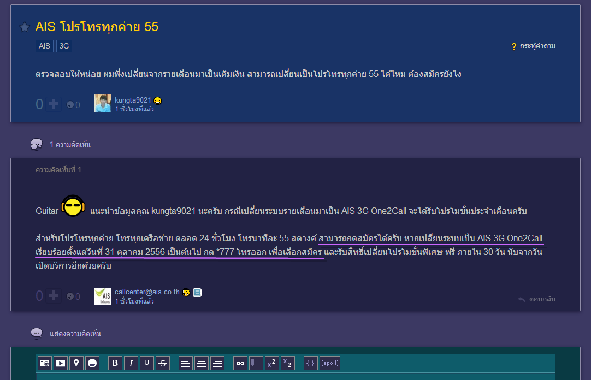The width and height of the screenshot is (591, 380).
Task: Insert video with play toolbar icon
Action: tap(61, 363)
